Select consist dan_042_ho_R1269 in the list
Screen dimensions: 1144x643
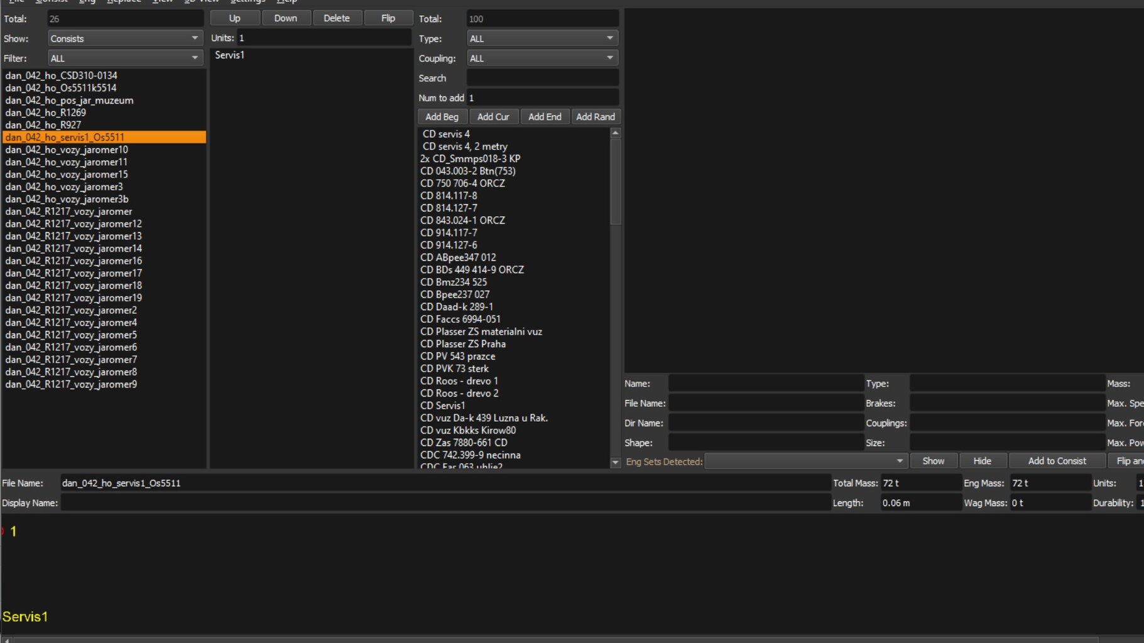[46, 112]
